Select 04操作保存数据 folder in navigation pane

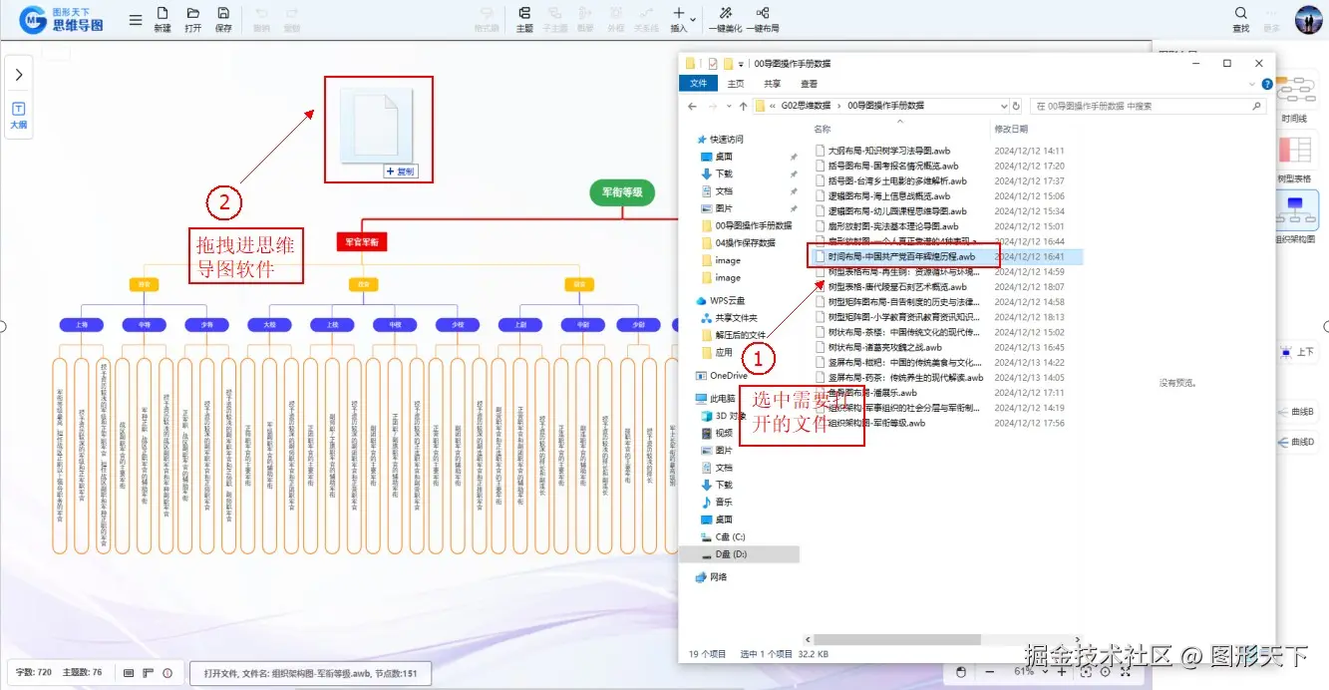coord(746,242)
